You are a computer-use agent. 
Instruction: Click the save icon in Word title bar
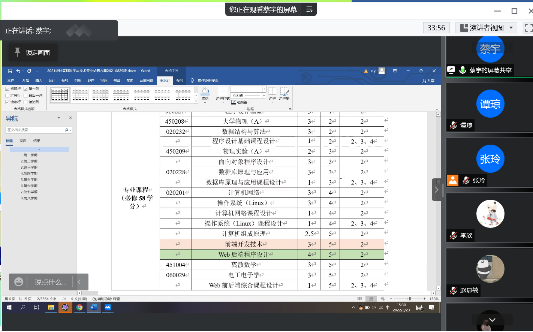[x=10, y=71]
